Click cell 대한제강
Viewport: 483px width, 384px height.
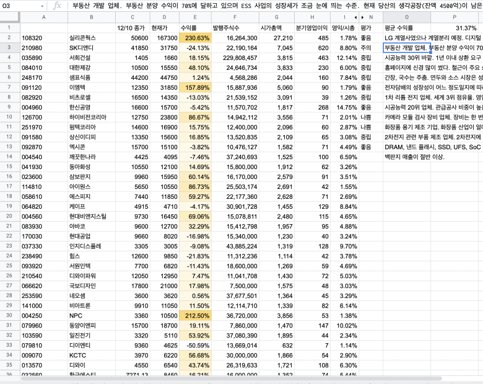[92, 68]
